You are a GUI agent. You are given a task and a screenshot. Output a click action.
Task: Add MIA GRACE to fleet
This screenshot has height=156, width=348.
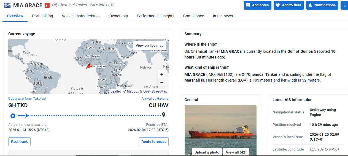[288, 5]
